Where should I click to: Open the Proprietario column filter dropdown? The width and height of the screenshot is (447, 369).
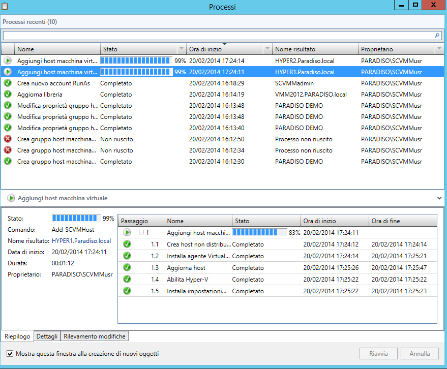438,49
